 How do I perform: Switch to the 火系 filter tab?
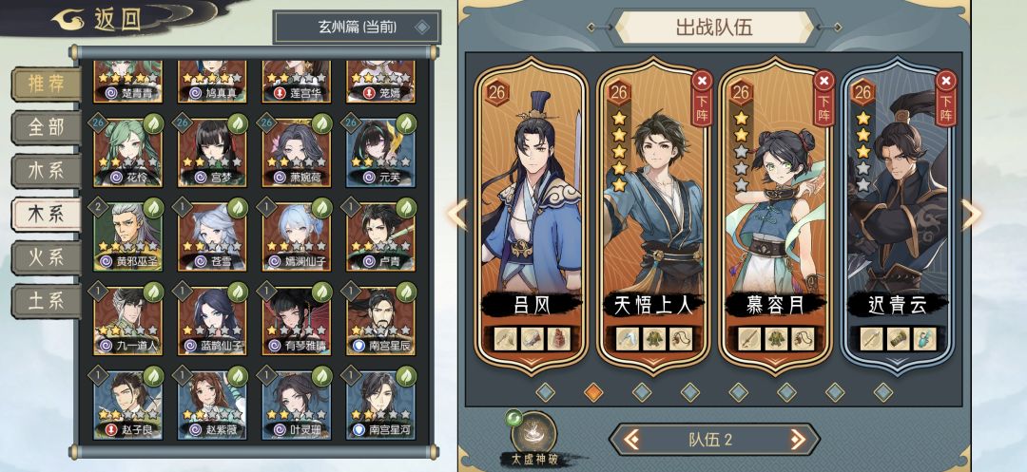(47, 257)
